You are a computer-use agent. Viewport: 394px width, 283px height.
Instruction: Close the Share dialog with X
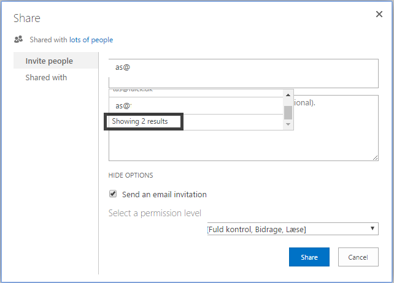pos(379,14)
